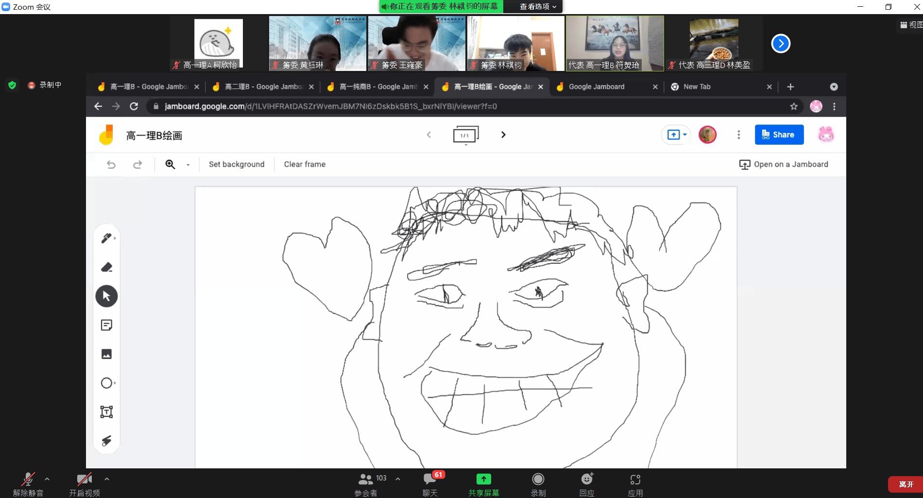The height and width of the screenshot is (498, 923).
Task: Close the 高一理B绘画 tab
Action: point(541,87)
